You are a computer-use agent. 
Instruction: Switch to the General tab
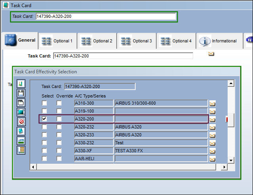pyautogui.click(x=20, y=40)
